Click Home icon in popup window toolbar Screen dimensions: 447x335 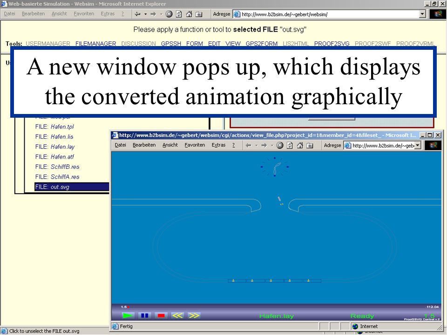point(299,145)
